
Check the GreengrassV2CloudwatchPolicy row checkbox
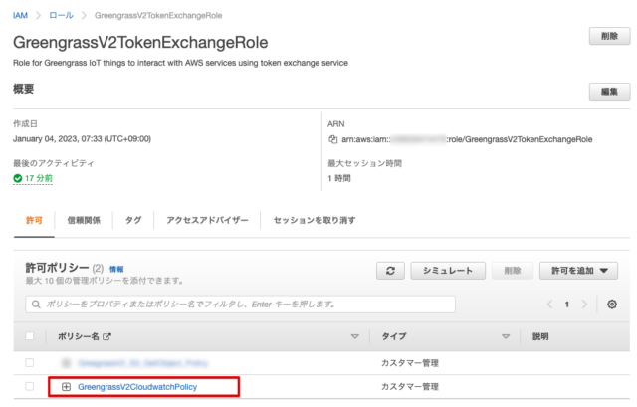[x=30, y=386]
